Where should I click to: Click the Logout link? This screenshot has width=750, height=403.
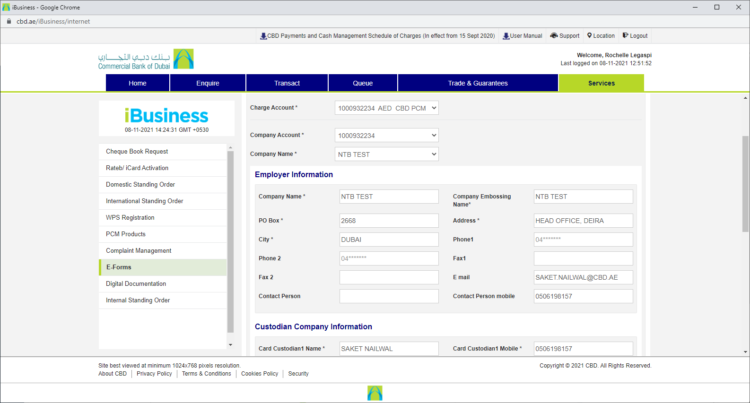[x=639, y=36]
